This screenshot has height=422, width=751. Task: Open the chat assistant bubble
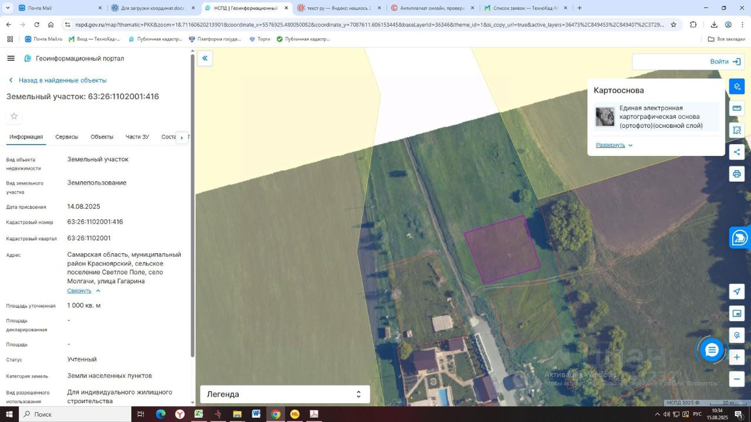pyautogui.click(x=712, y=350)
